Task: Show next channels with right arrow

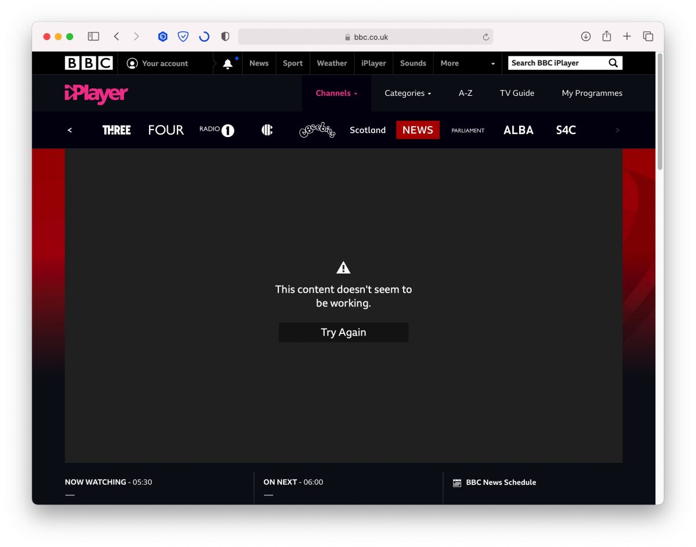Action: click(618, 130)
